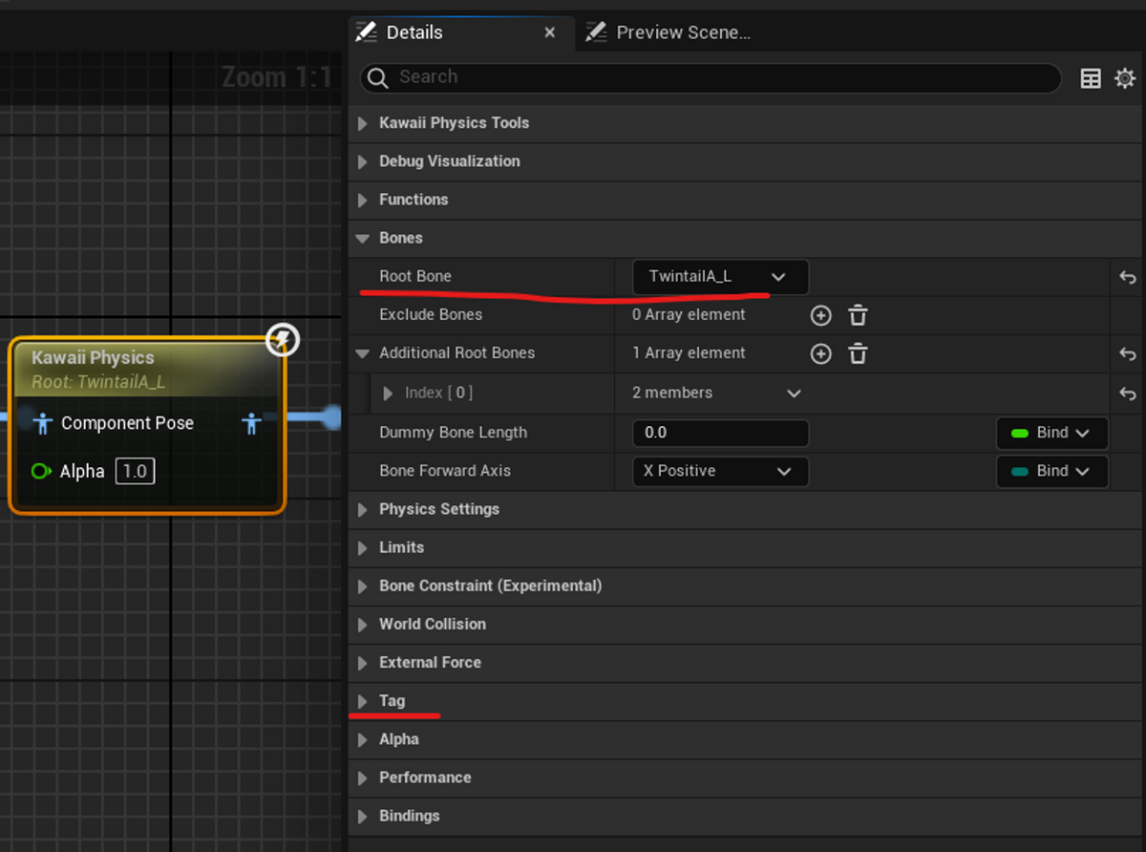Expand the Kawaii Physics Tools section
The width and height of the screenshot is (1146, 852).
point(362,123)
